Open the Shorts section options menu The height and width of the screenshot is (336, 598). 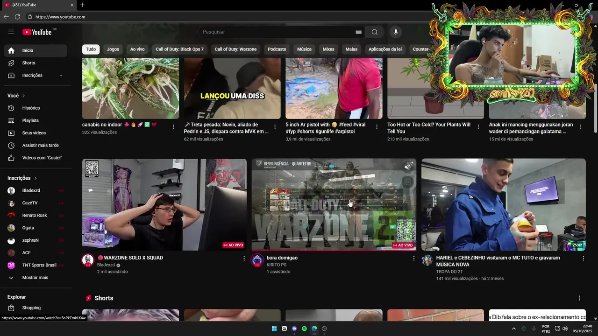click(x=580, y=298)
